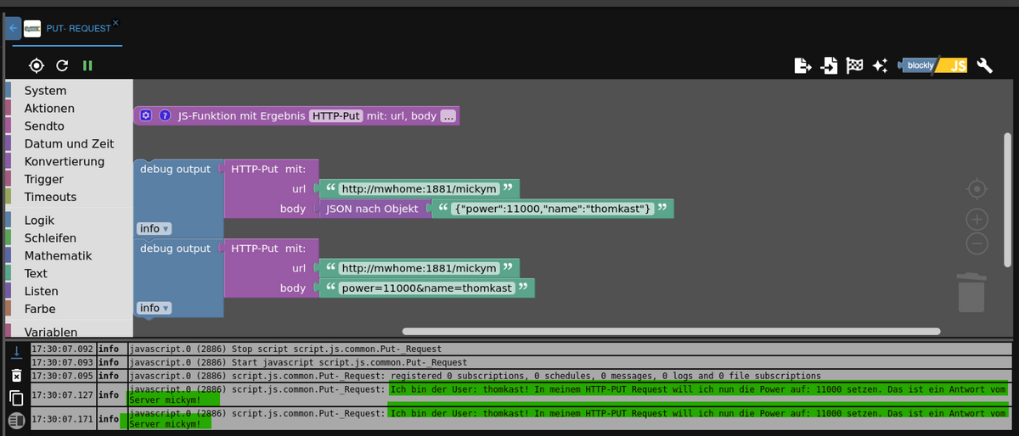Viewport: 1019px width, 436px height.
Task: Edit the body text power=11000&name=thomkast
Action: coord(427,288)
